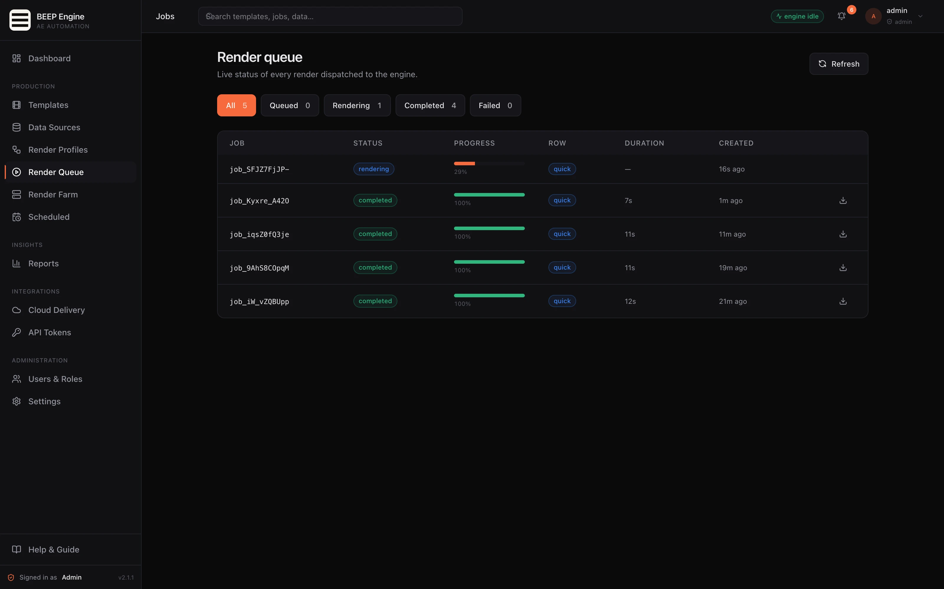The width and height of the screenshot is (944, 589).
Task: Download the job_iqsZ0fQ3je render
Action: [843, 234]
